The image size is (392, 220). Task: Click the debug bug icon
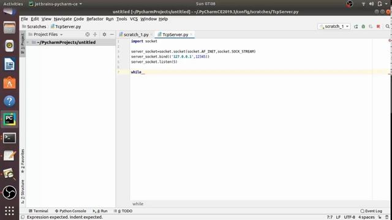363,26
